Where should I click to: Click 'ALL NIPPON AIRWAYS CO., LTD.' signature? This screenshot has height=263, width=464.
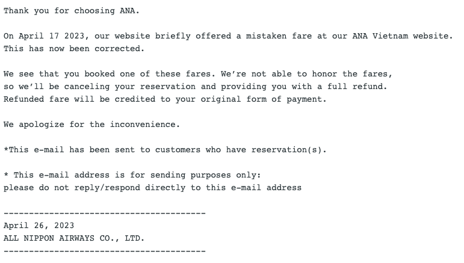click(74, 238)
